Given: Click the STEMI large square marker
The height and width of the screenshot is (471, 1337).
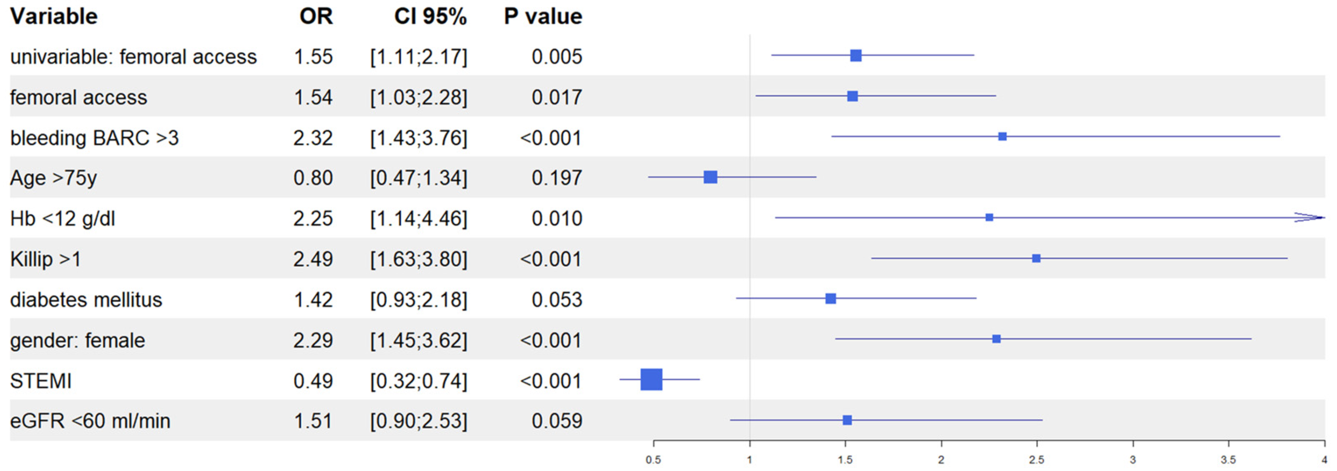Looking at the screenshot, I should click(651, 379).
